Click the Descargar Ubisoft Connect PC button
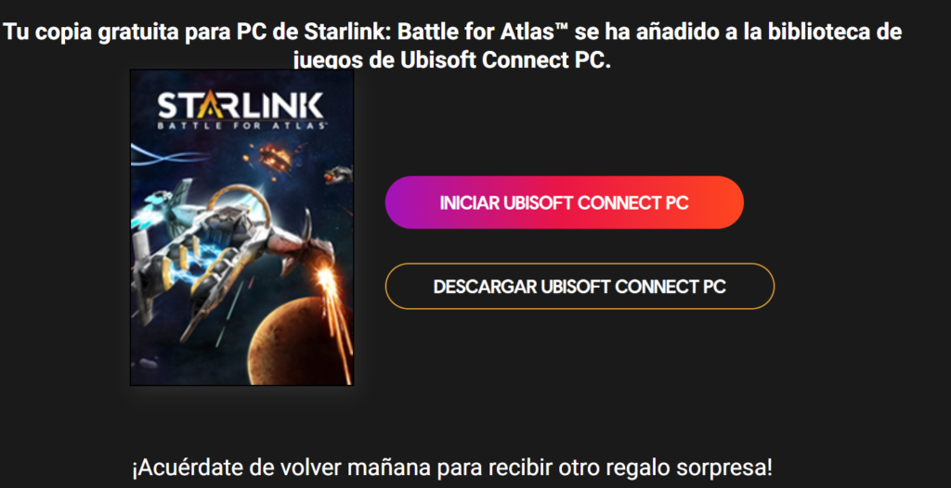Image resolution: width=951 pixels, height=488 pixels. pyautogui.click(x=580, y=286)
